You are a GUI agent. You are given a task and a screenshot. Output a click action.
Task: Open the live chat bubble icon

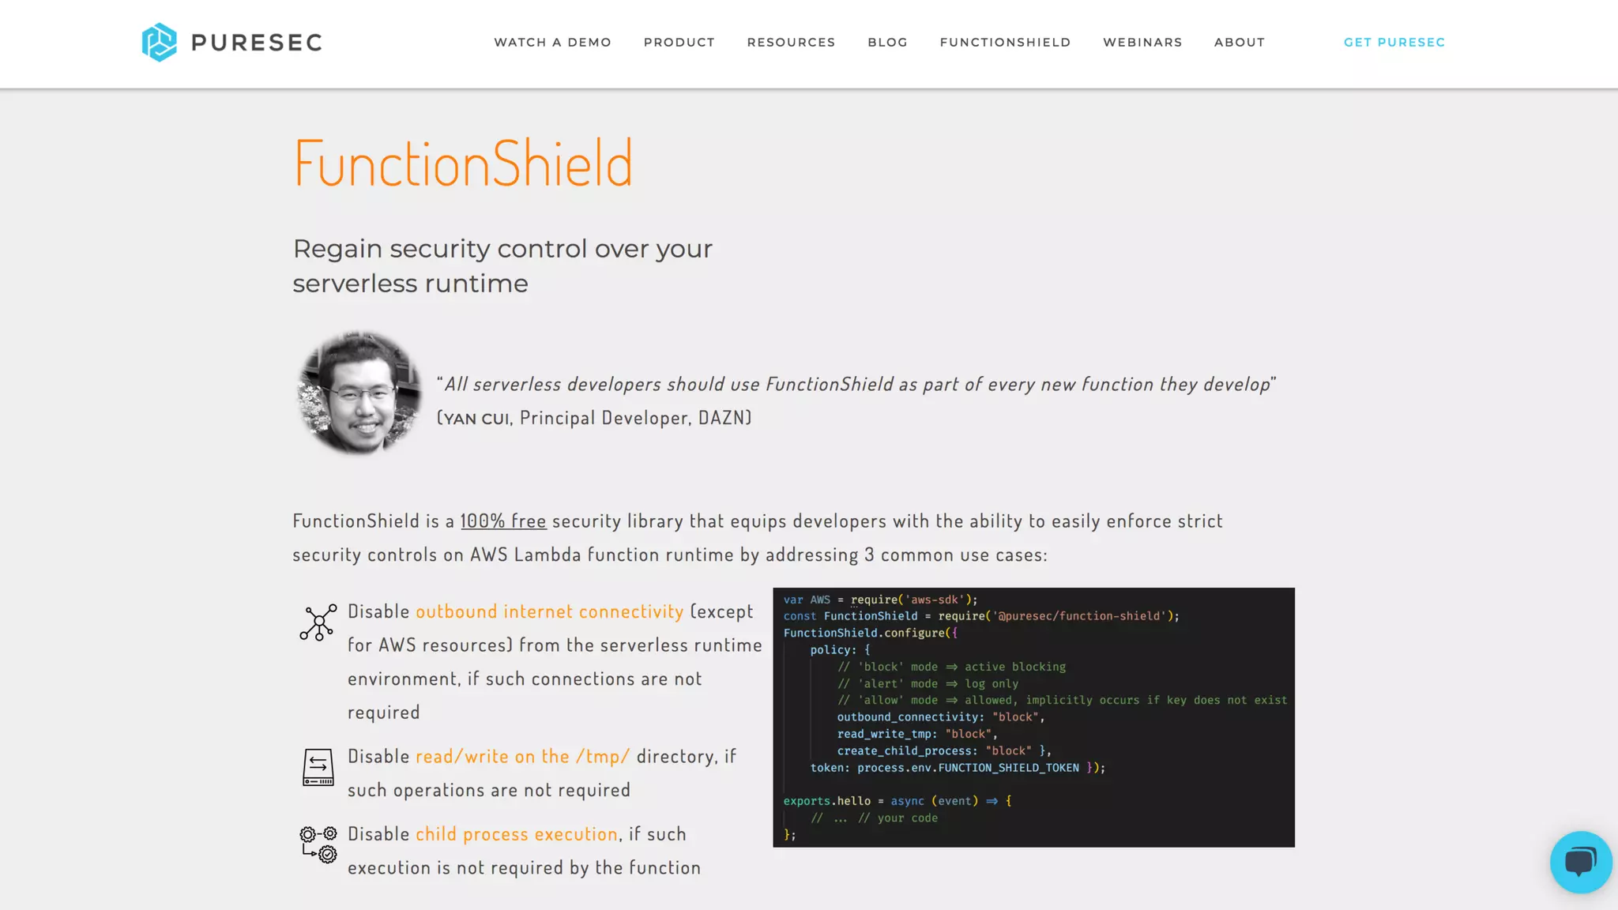coord(1580,862)
